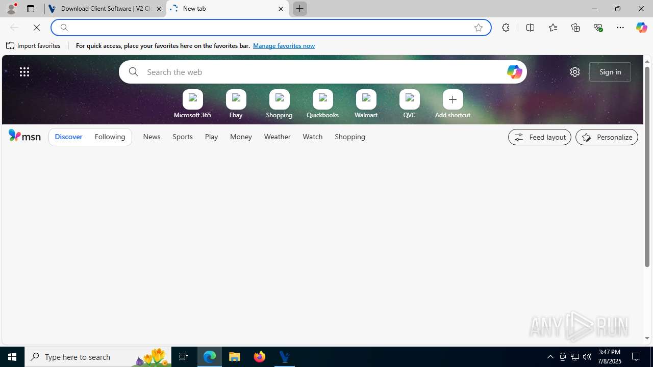This screenshot has height=367, width=653.
Task: Open the News section
Action: coord(152,137)
